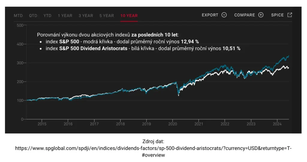Select the YTD time range tab

tap(47, 16)
